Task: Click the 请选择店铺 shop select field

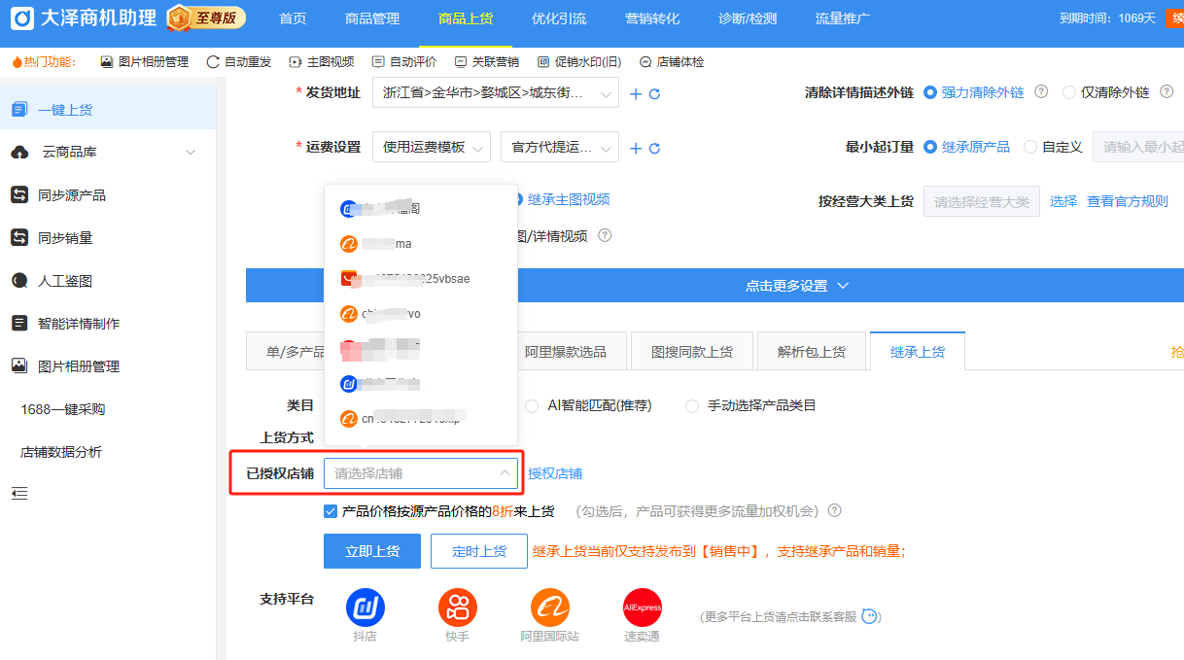Action: pos(420,473)
